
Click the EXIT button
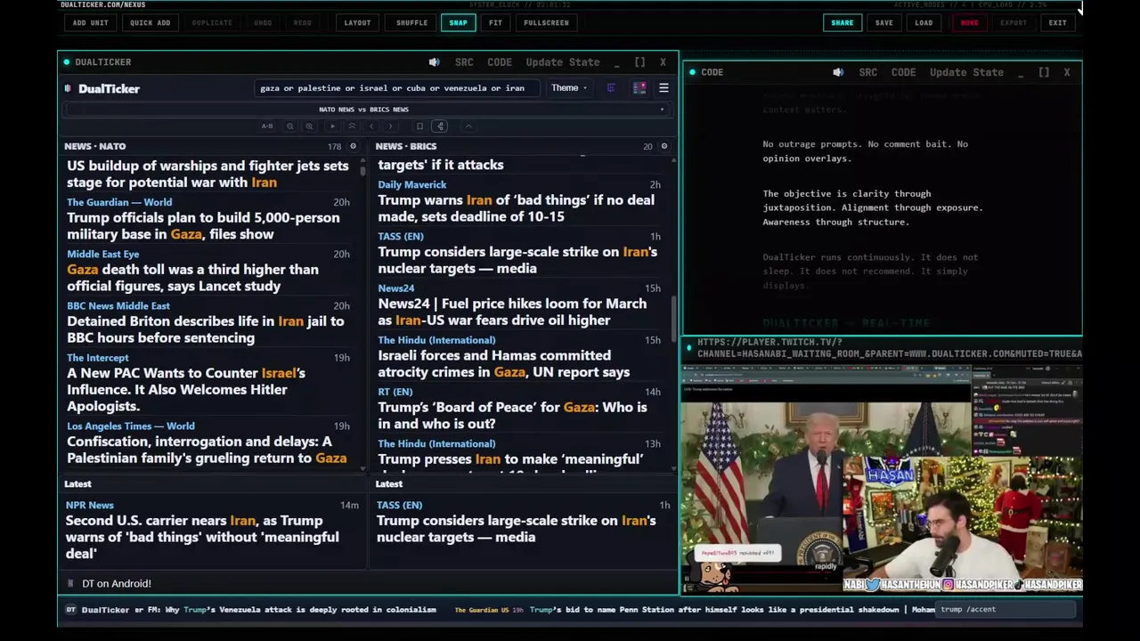(x=1058, y=22)
